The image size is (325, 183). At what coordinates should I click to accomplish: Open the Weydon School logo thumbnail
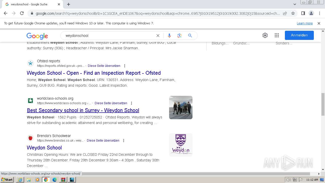point(181,145)
